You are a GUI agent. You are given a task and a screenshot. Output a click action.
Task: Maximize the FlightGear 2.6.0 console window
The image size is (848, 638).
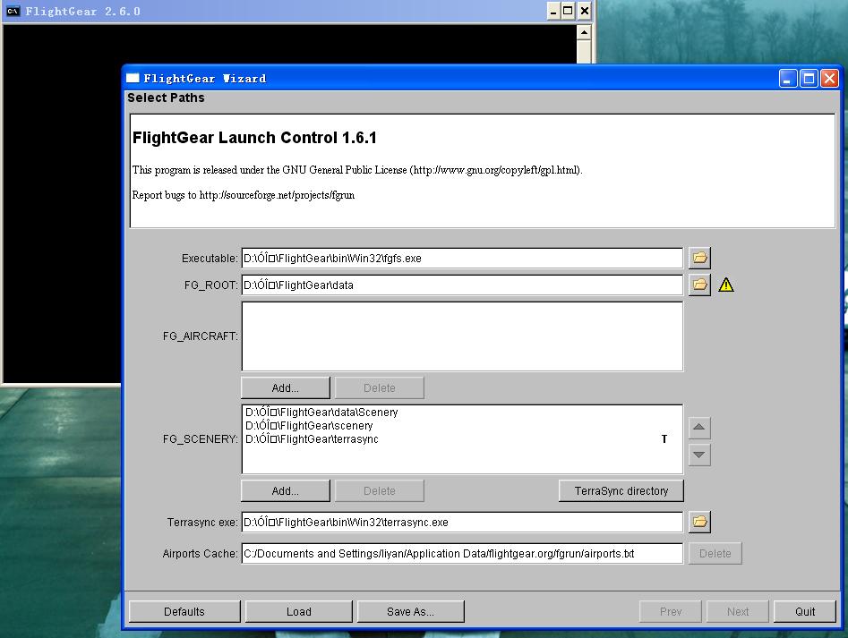(x=568, y=11)
